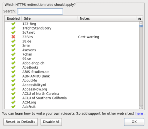Toggle the 2o7.net enabled checkmark
The image size is (148, 129).
13,32
